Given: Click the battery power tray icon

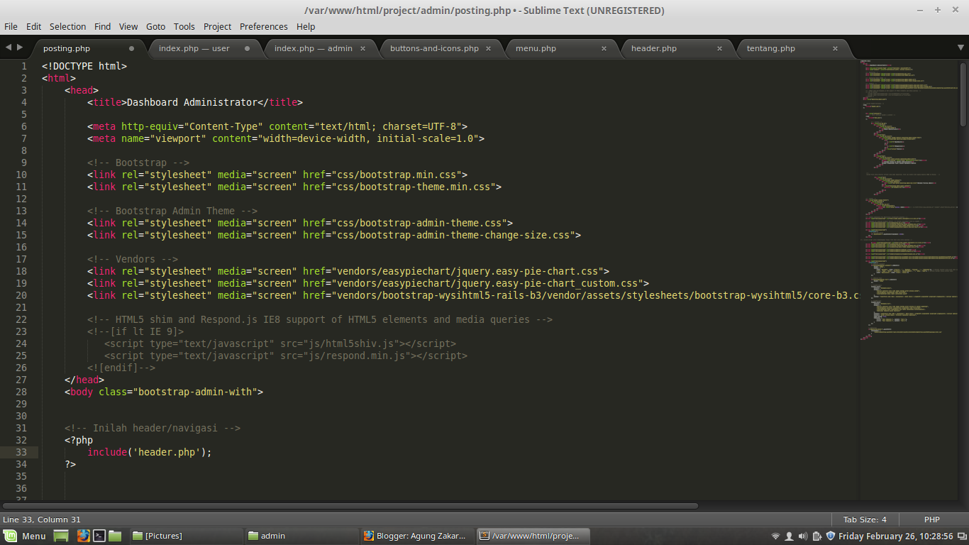Looking at the screenshot, I should [x=817, y=536].
